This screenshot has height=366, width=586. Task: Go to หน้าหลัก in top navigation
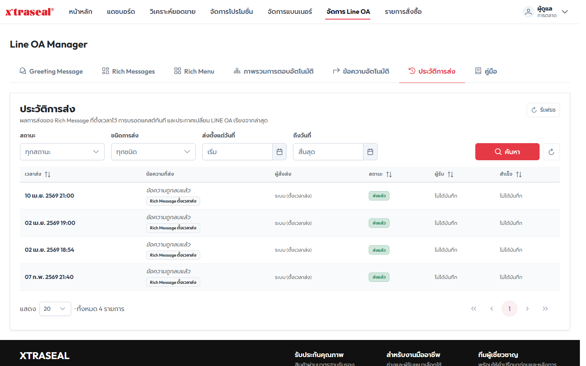pyautogui.click(x=81, y=12)
